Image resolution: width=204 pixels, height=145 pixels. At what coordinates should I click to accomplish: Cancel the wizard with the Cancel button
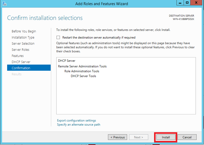click(187, 137)
